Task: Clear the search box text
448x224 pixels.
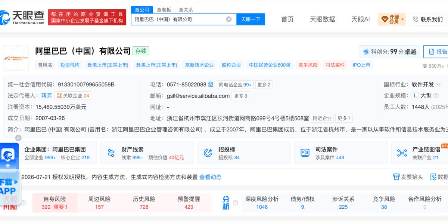Action: click(x=229, y=19)
